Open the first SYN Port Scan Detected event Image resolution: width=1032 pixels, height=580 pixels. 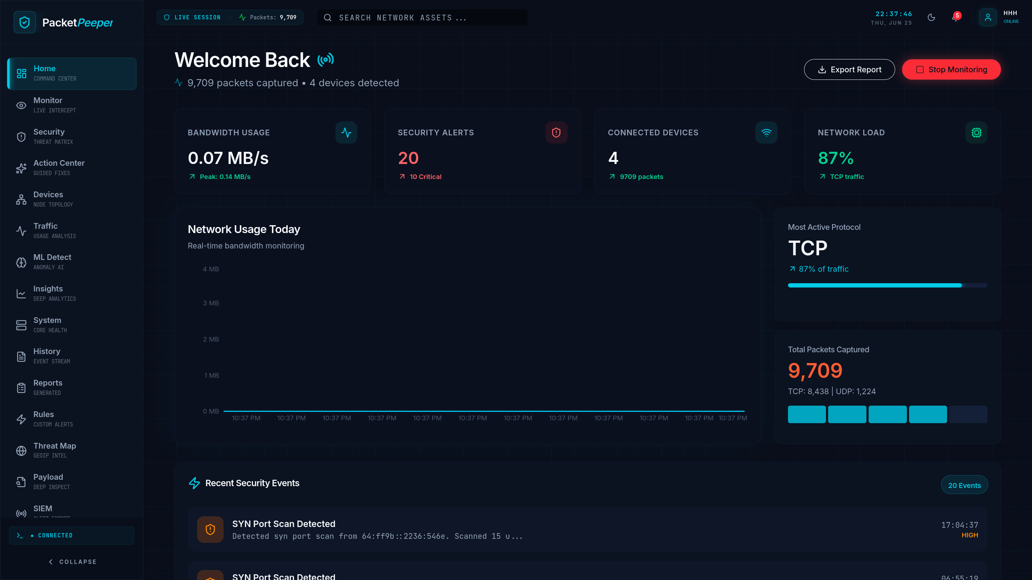tap(587, 530)
